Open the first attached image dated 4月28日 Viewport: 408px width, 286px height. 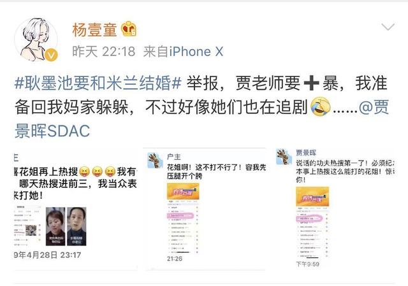pos(75,210)
